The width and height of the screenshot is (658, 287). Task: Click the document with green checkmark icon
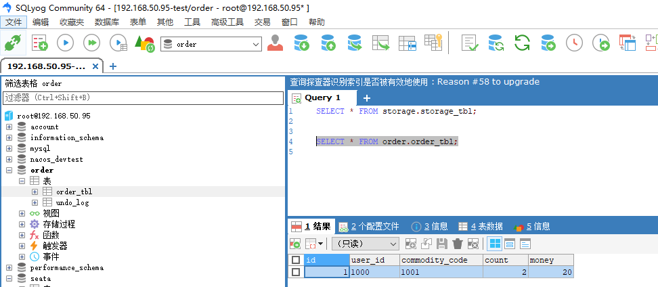click(x=470, y=43)
